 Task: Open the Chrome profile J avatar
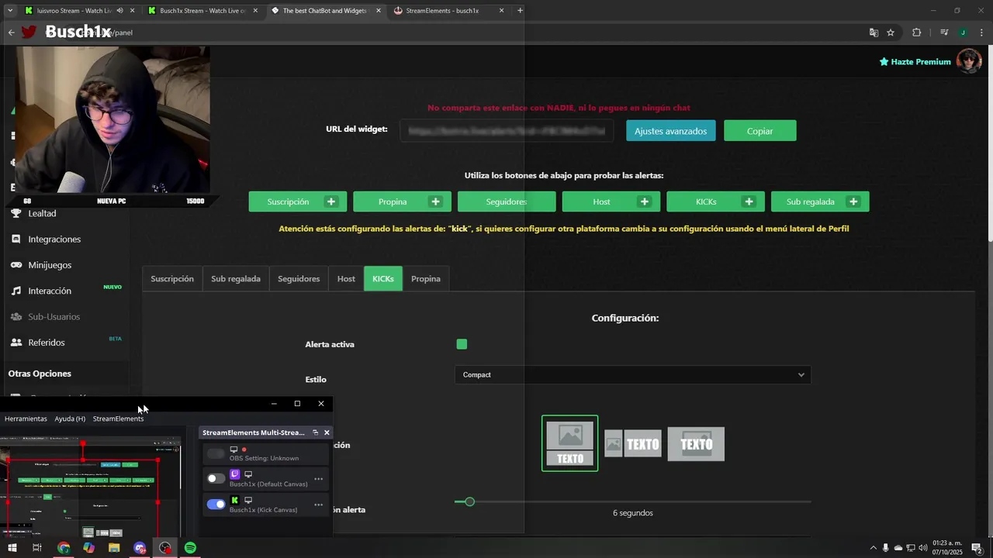pos(963,33)
